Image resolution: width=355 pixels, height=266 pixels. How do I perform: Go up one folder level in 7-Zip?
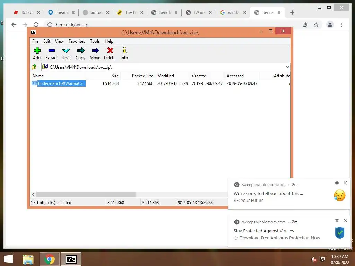coord(34,67)
